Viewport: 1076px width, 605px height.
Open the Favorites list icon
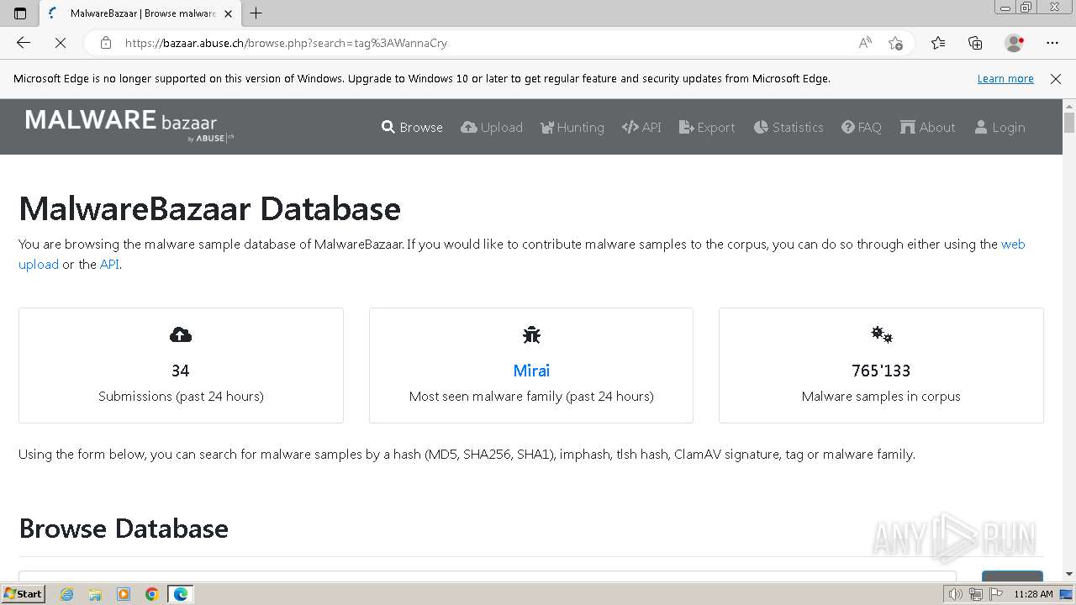point(938,43)
